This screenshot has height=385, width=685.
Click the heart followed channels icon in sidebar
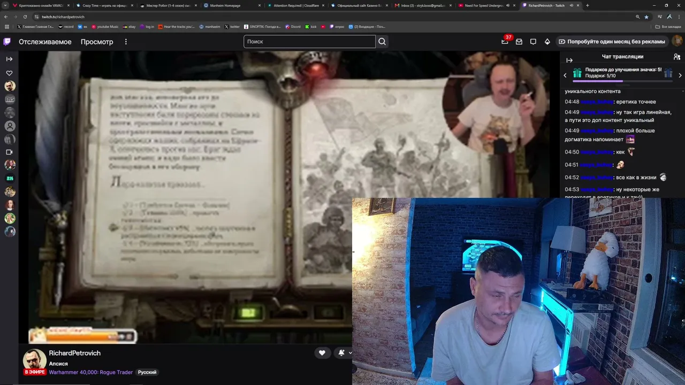tap(9, 73)
